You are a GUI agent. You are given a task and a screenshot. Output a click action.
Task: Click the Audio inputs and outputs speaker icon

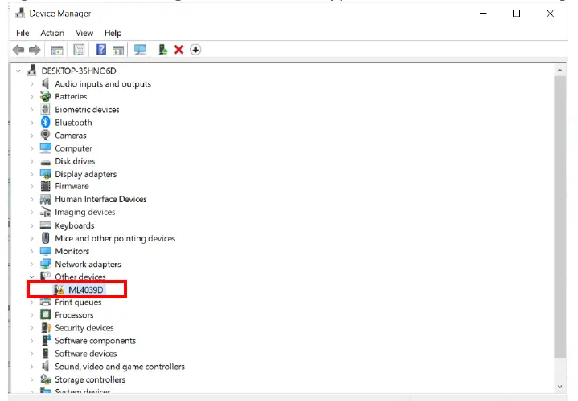(x=45, y=83)
